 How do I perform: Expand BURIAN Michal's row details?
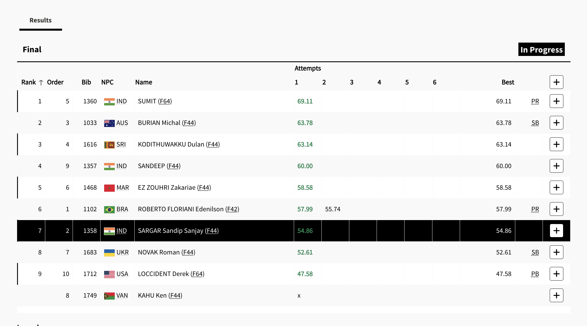(556, 123)
